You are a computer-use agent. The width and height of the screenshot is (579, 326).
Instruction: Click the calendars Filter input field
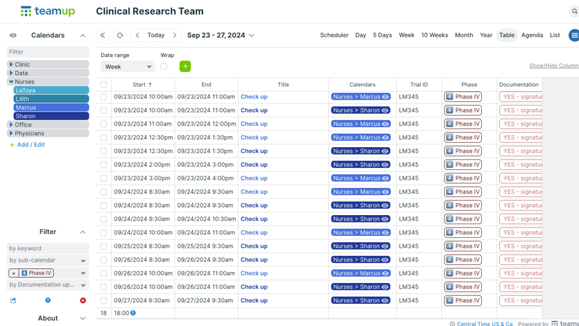(x=47, y=52)
